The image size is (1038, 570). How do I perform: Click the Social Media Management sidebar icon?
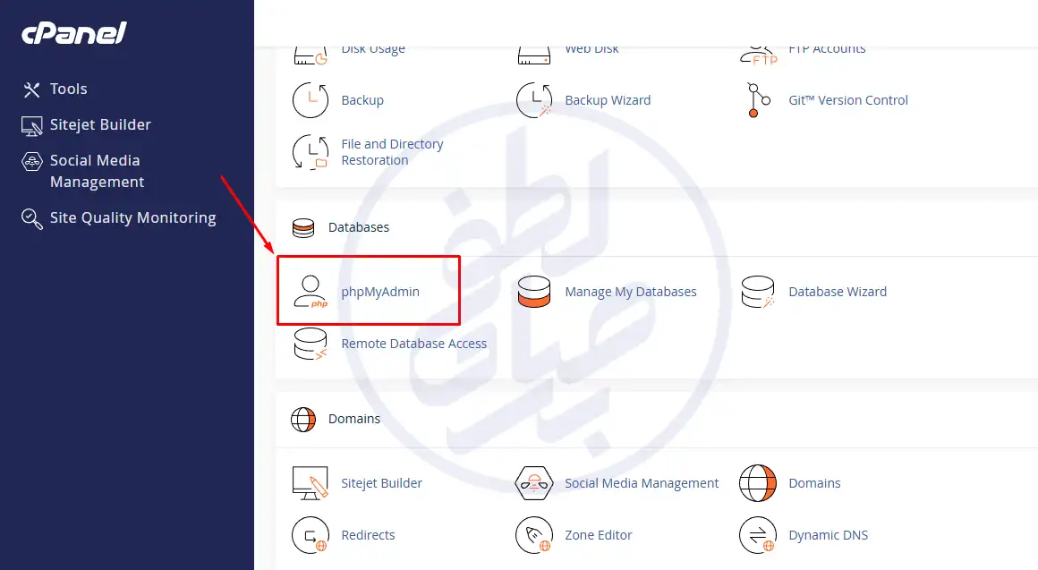coord(32,161)
